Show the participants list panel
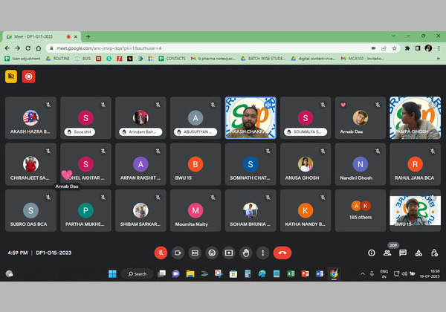The image size is (446, 312). click(387, 253)
